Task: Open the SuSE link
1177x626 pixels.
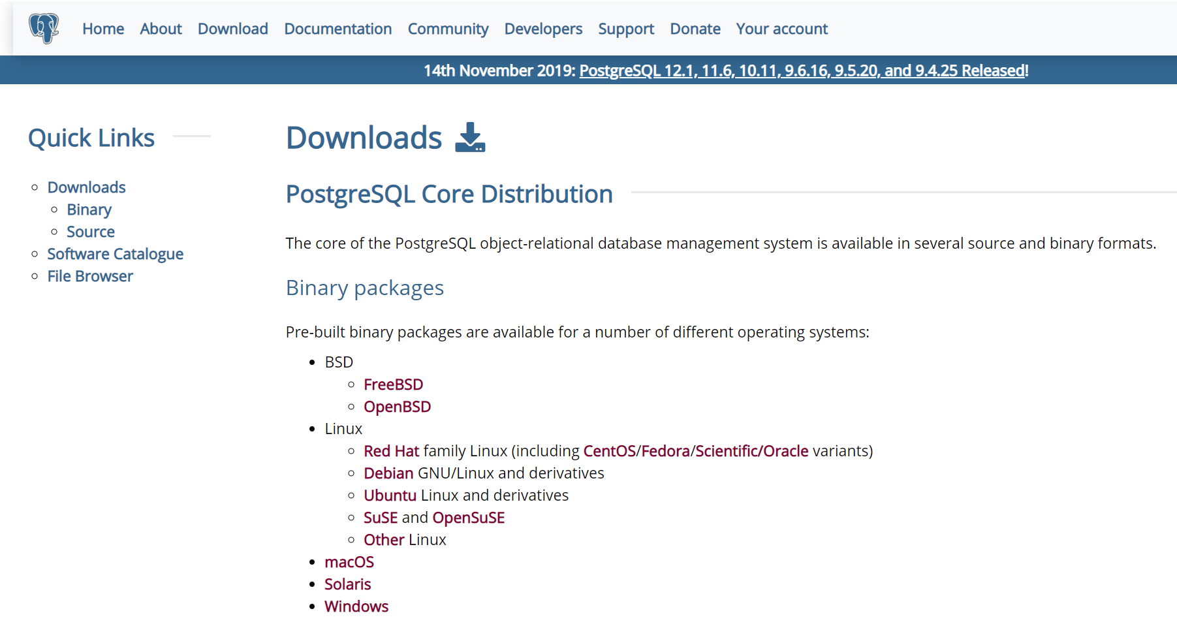Action: pyautogui.click(x=381, y=518)
